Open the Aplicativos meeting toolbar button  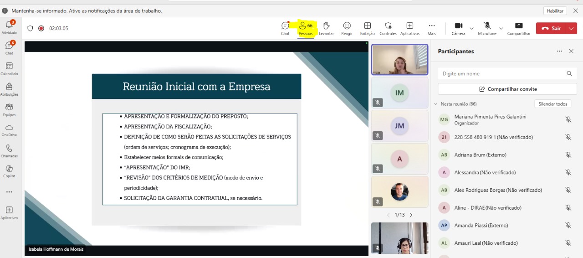click(x=410, y=28)
